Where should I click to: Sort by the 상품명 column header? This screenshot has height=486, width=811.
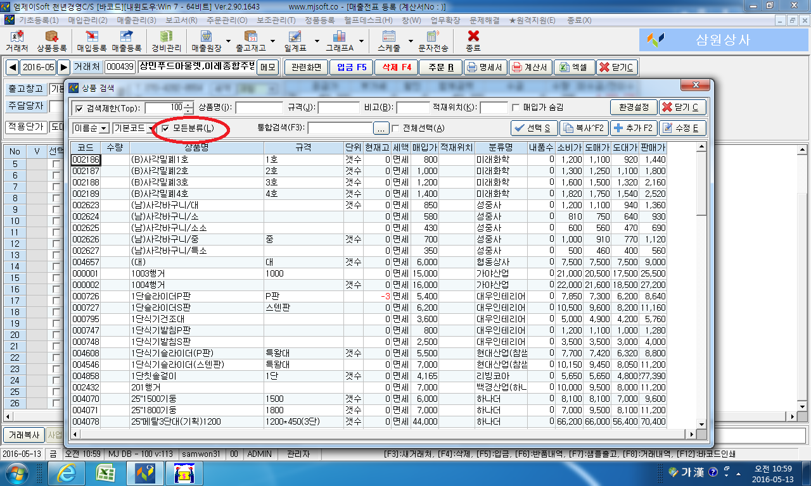pos(196,147)
